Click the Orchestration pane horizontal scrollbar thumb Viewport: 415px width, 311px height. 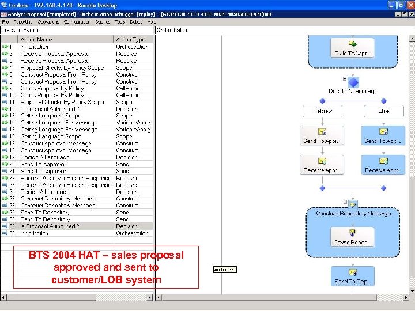click(269, 298)
